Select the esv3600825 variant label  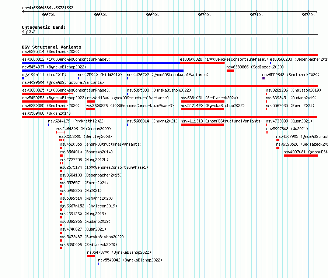66,90
